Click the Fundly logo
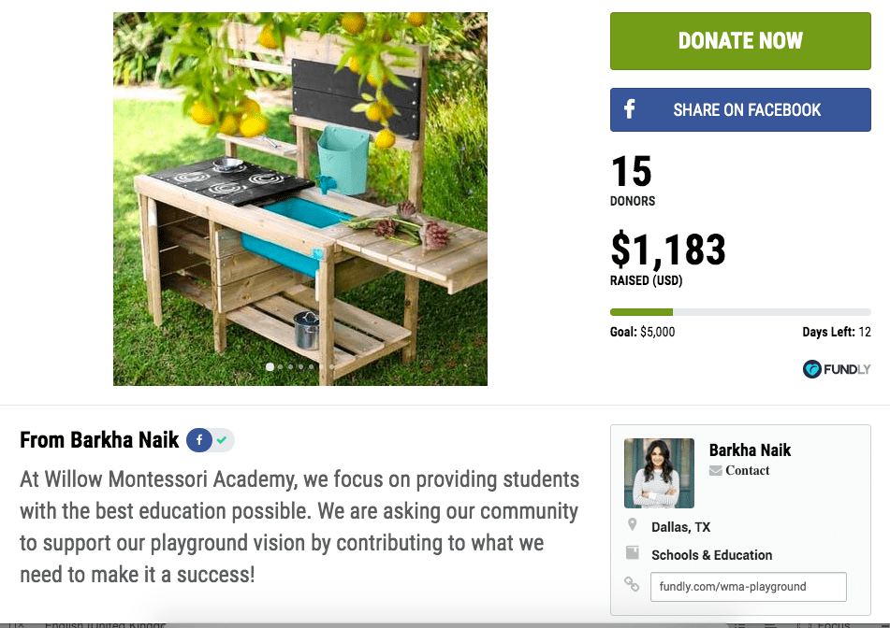 (836, 369)
